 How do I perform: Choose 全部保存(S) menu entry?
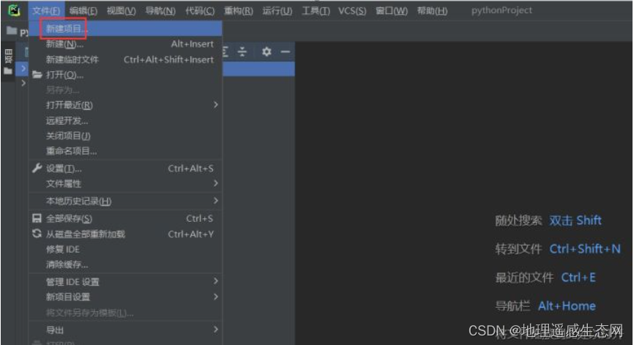click(125, 219)
